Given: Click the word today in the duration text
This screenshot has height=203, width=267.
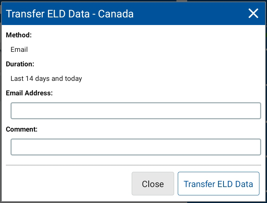Looking at the screenshot, I should coord(73,79).
